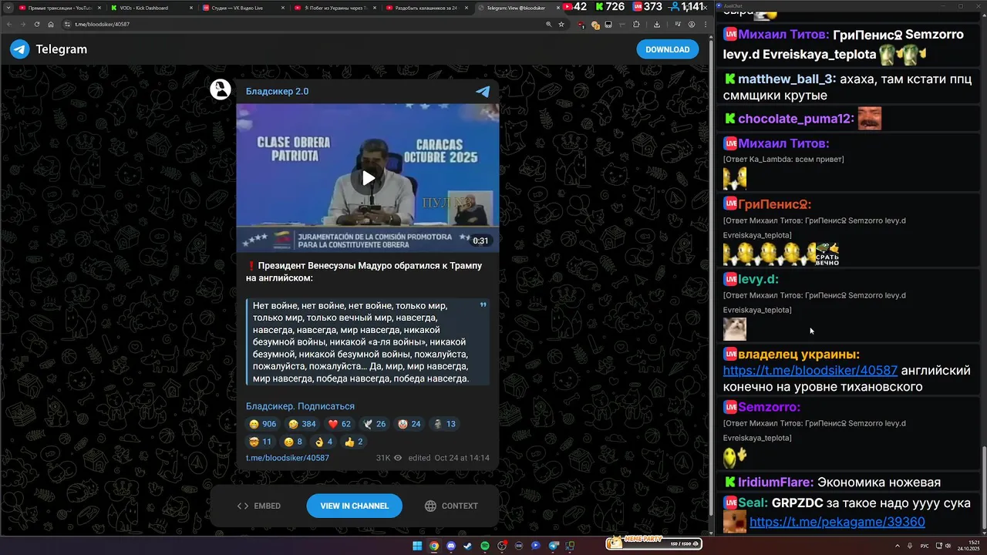Click the reaction showing 11
Viewport: 987px width, 555px height.
pos(260,442)
